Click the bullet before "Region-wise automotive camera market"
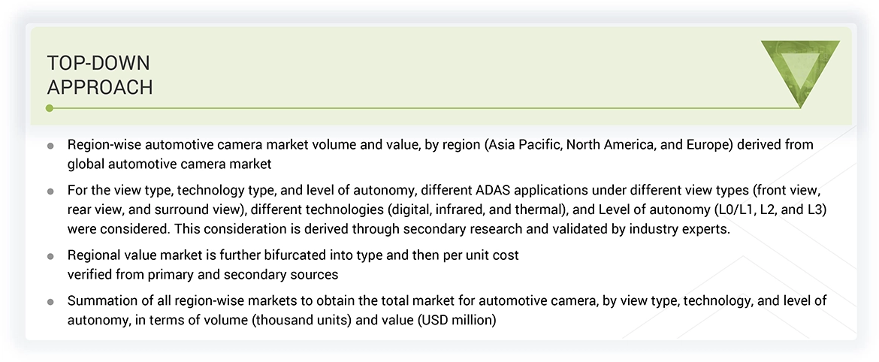 [50, 146]
